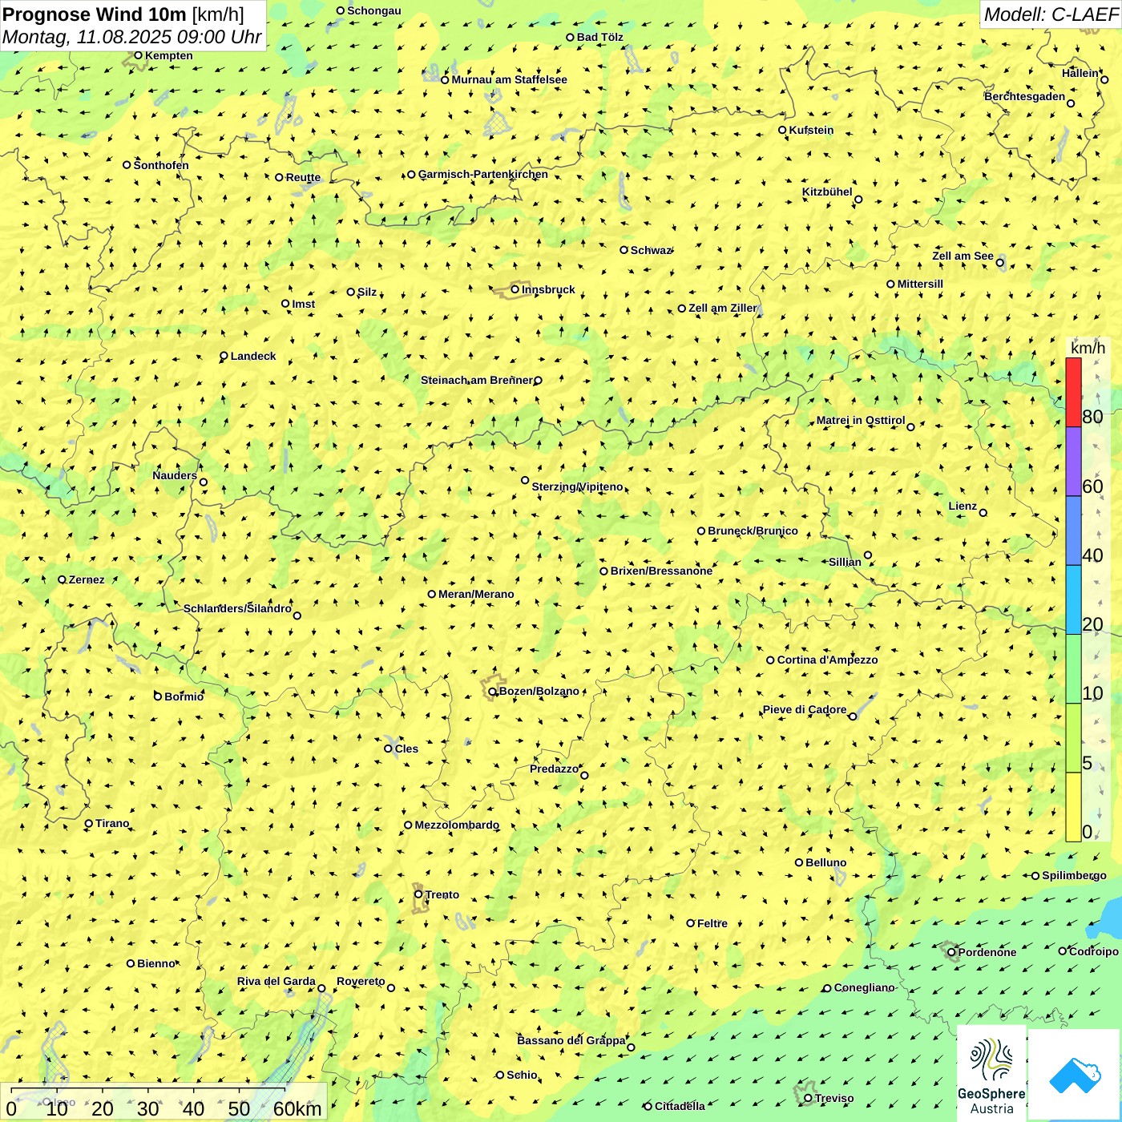The image size is (1122, 1122).
Task: Select the Bozen/Bolzano city label
Action: click(x=539, y=691)
